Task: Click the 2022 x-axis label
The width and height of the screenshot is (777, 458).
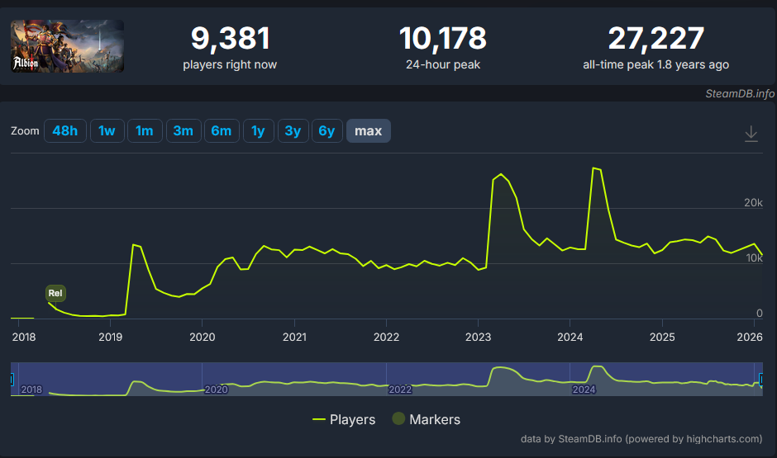Action: [386, 338]
